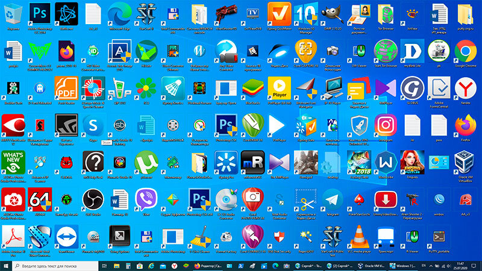Switch to Oracle VM VirtualBox taskbar window
The image size is (482, 271).
pyautogui.click(x=371, y=266)
